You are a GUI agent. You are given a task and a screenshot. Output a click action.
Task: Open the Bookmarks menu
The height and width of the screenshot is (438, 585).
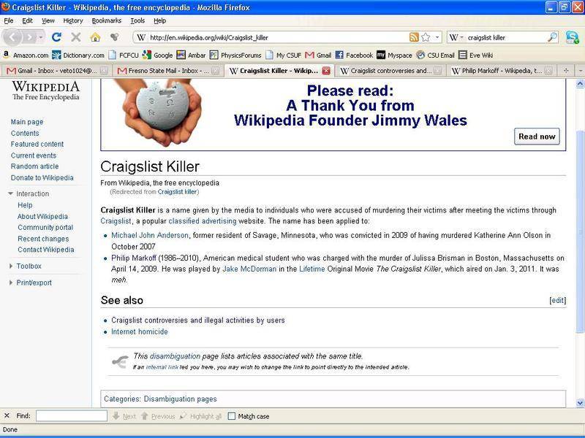point(107,20)
